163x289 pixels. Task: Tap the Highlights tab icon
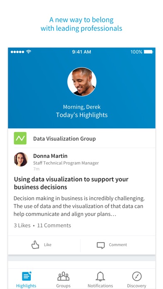click(27, 276)
